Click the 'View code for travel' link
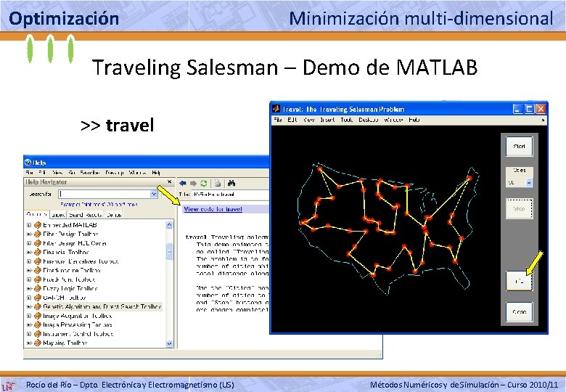 [213, 209]
